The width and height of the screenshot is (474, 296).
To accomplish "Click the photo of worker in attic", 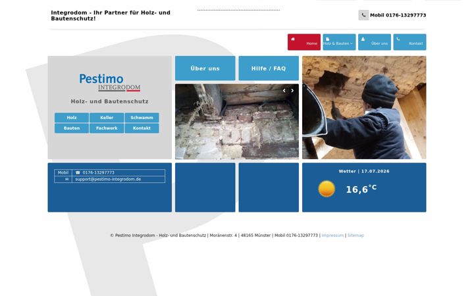I will (x=364, y=107).
